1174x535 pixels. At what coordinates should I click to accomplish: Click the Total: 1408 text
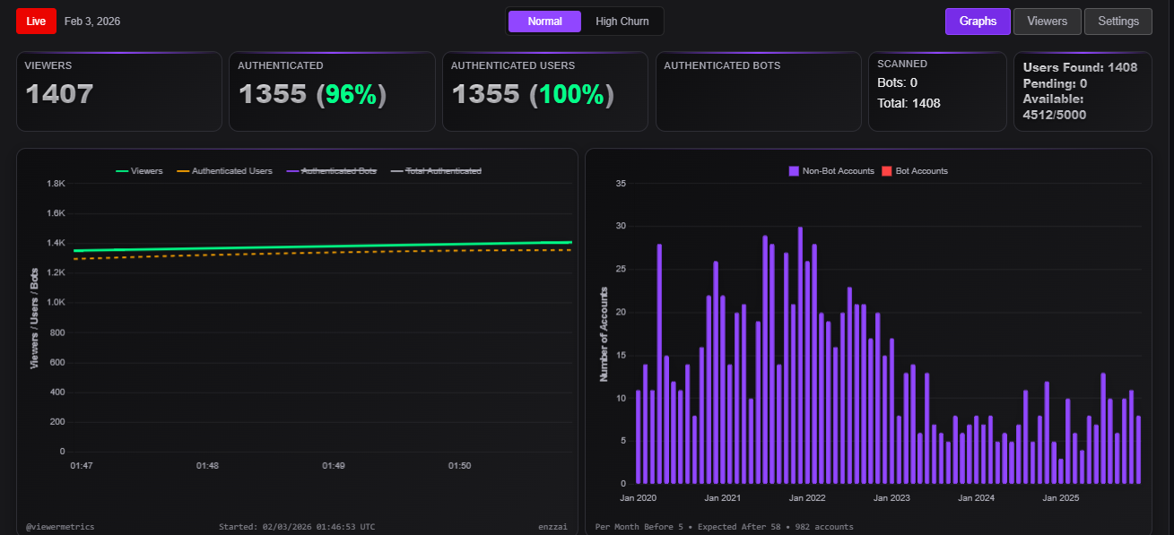tap(909, 103)
